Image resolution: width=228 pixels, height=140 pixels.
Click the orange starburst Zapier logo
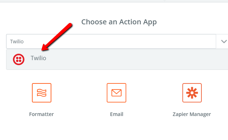point(192,93)
